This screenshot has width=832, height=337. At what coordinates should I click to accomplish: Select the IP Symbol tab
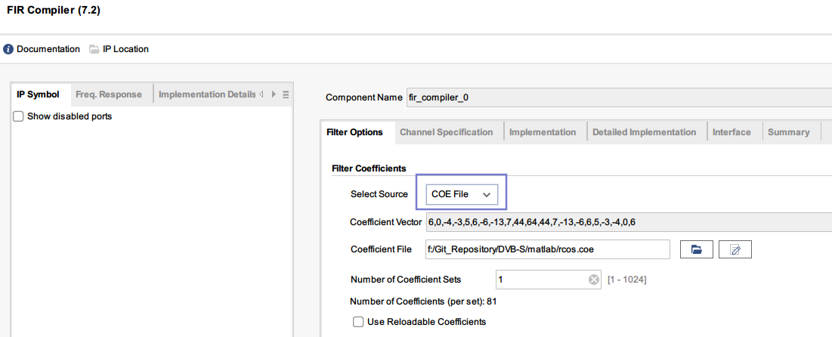38,94
